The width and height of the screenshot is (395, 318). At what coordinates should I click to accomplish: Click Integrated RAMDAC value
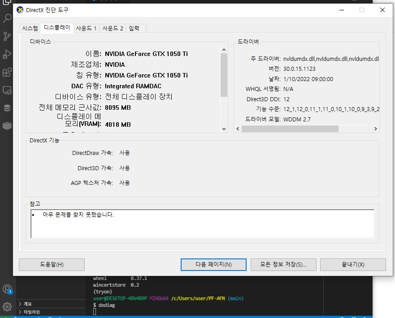click(x=133, y=86)
